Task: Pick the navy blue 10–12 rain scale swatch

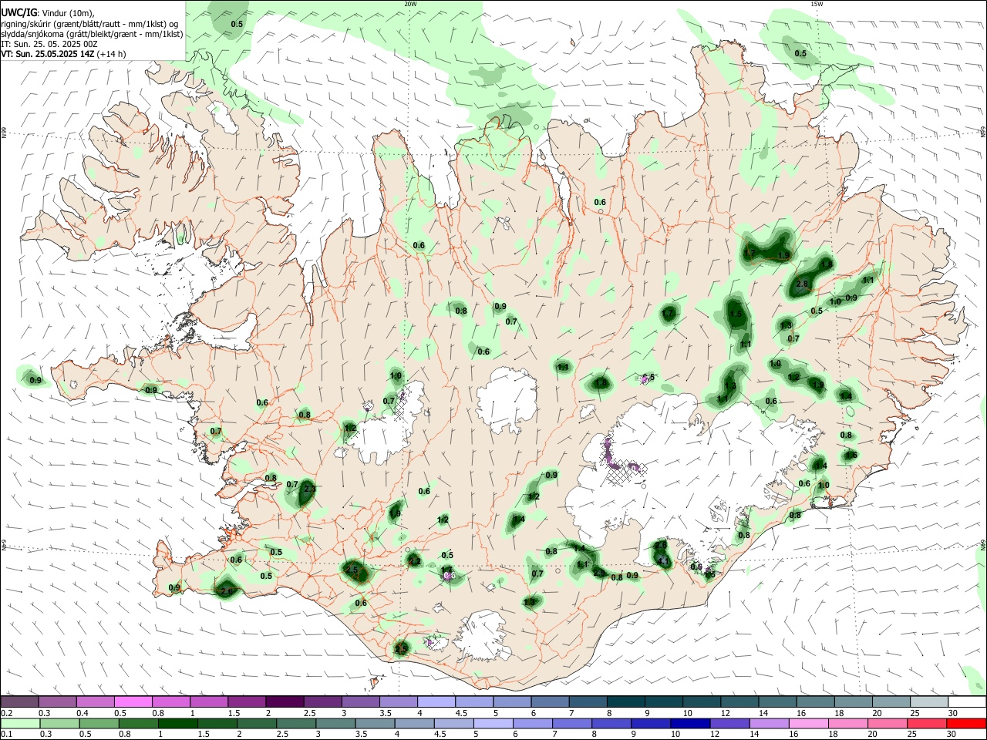Action: pyautogui.click(x=689, y=723)
